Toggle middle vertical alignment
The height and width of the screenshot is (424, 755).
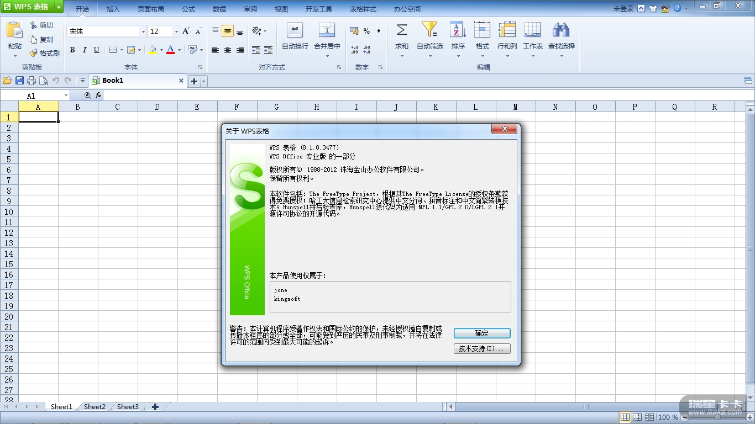pos(228,31)
